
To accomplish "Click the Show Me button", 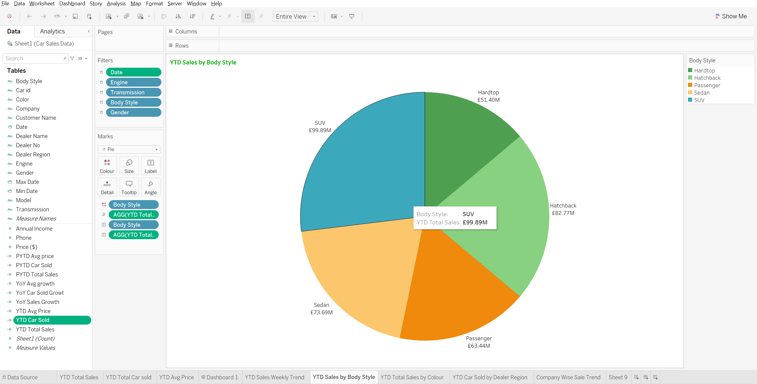I will click(731, 17).
